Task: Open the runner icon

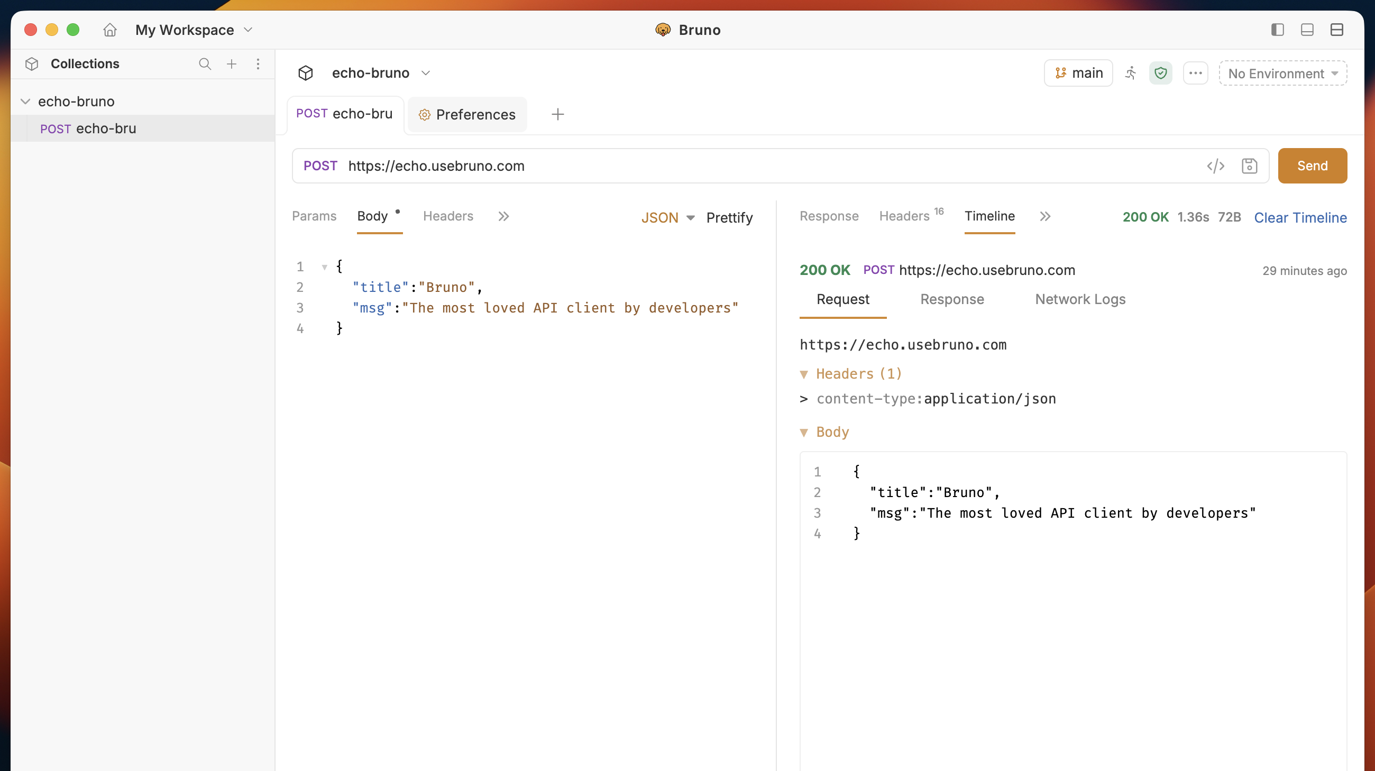Action: (1131, 73)
